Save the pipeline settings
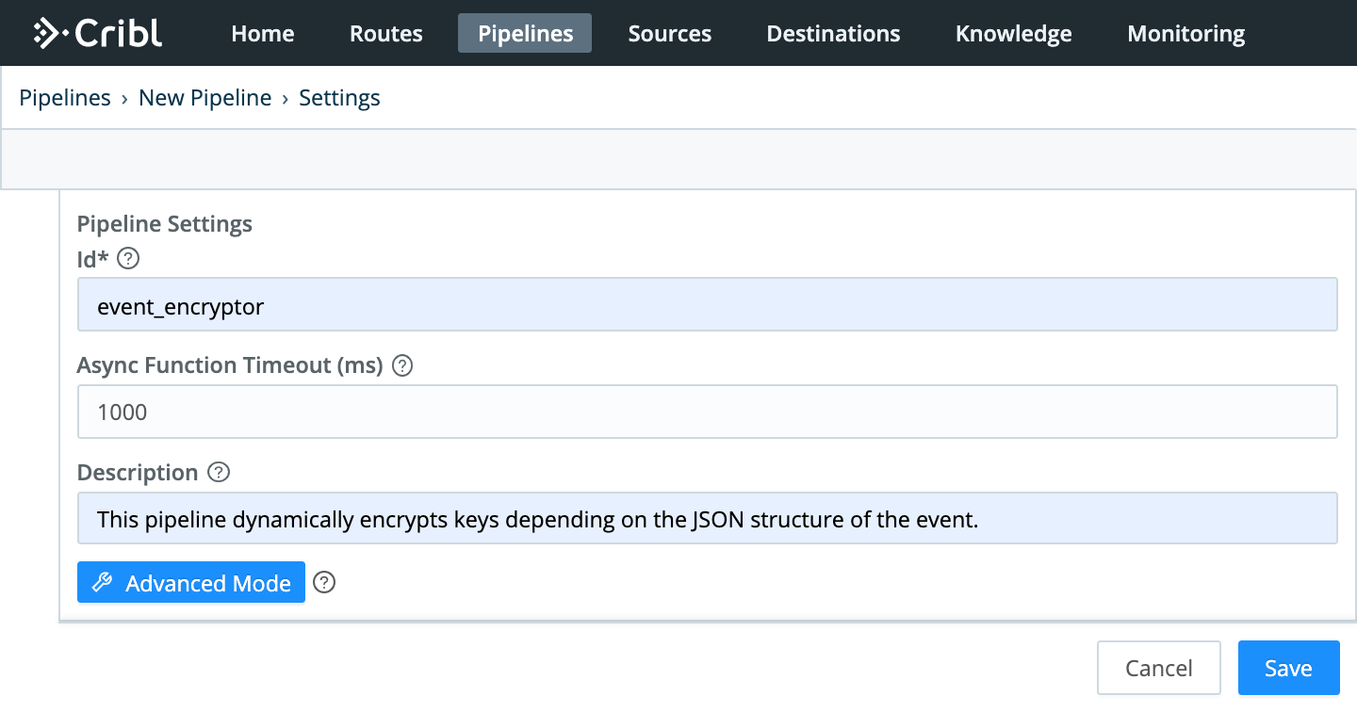Screen dimensions: 1357x712 [1288, 668]
